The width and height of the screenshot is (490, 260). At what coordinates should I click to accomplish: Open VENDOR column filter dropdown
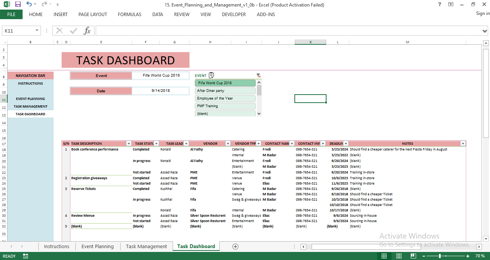(x=228, y=144)
